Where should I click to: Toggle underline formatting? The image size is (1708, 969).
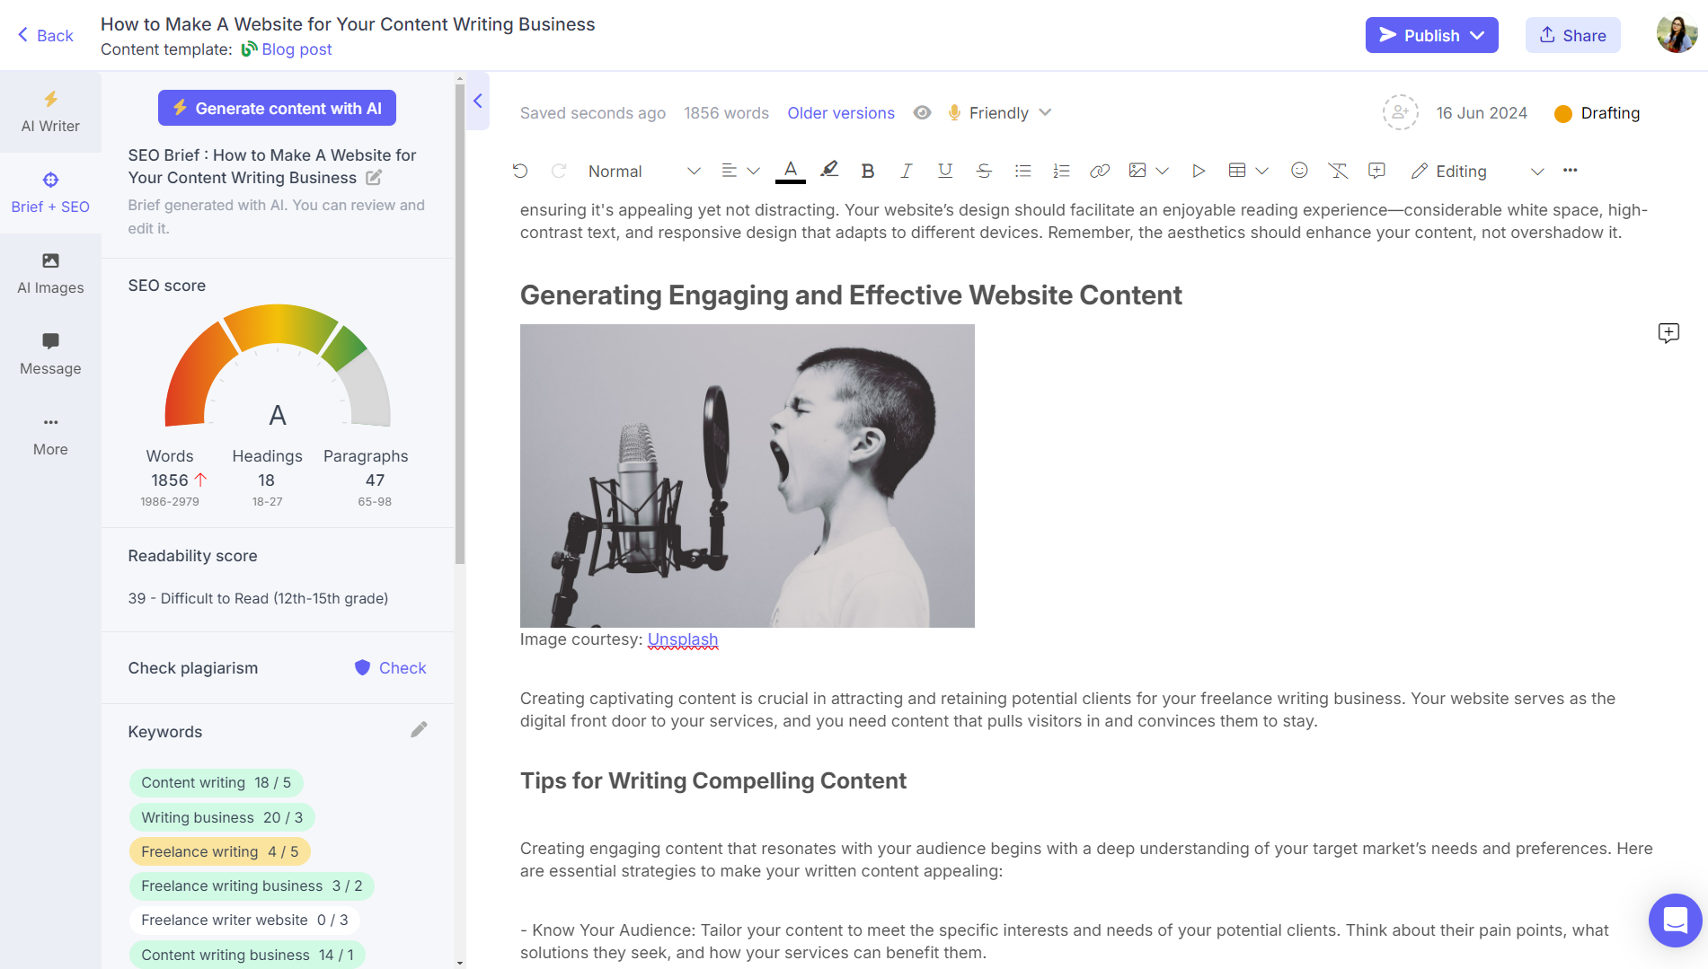pyautogui.click(x=945, y=171)
